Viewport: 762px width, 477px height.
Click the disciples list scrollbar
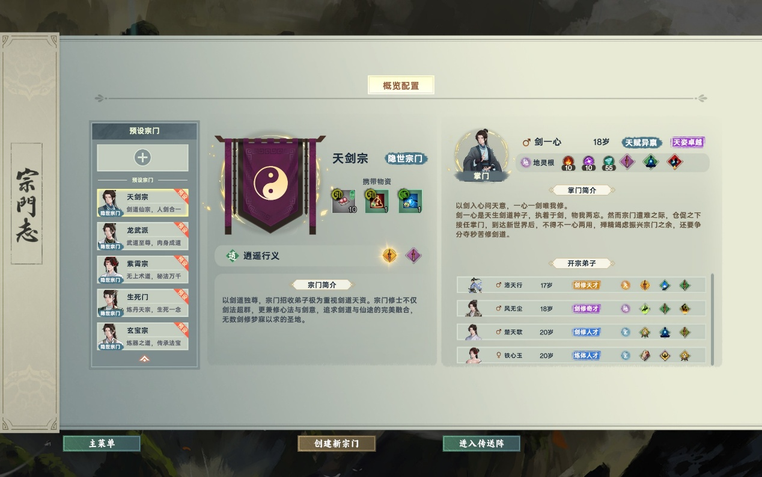coord(713,319)
